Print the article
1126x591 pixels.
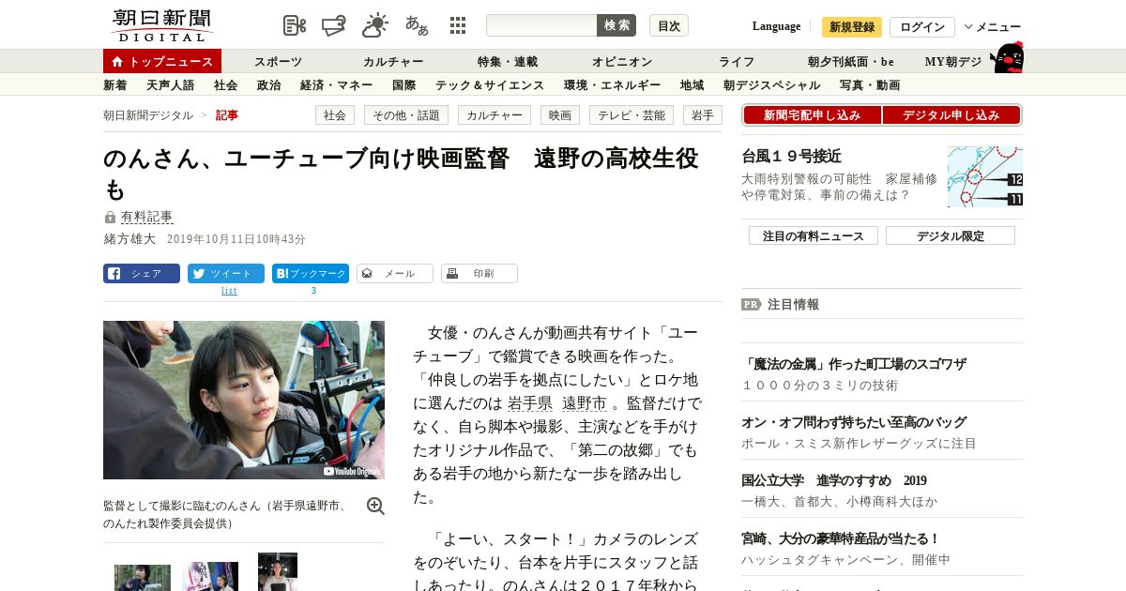(x=479, y=274)
